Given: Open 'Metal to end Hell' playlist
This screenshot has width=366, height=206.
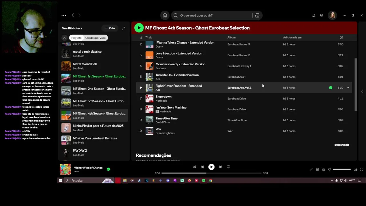Looking at the screenshot, I should click(x=94, y=66).
